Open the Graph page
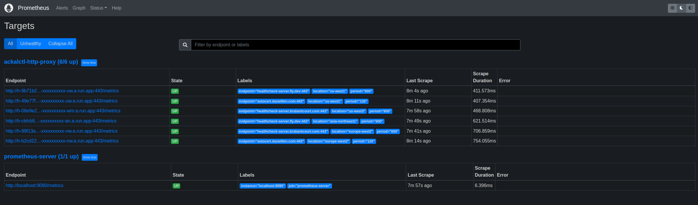The height and width of the screenshot is (205, 698). [x=79, y=8]
